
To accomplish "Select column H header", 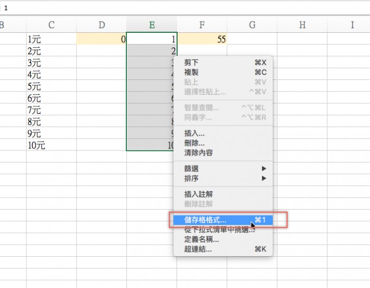I will pos(302,24).
